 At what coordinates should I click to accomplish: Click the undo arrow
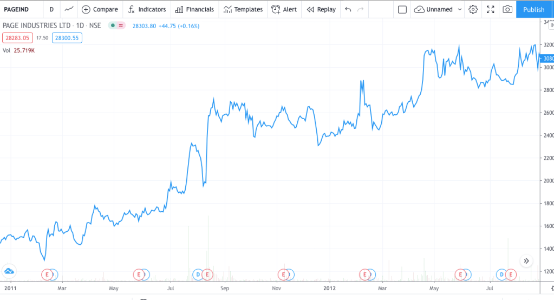pyautogui.click(x=348, y=9)
